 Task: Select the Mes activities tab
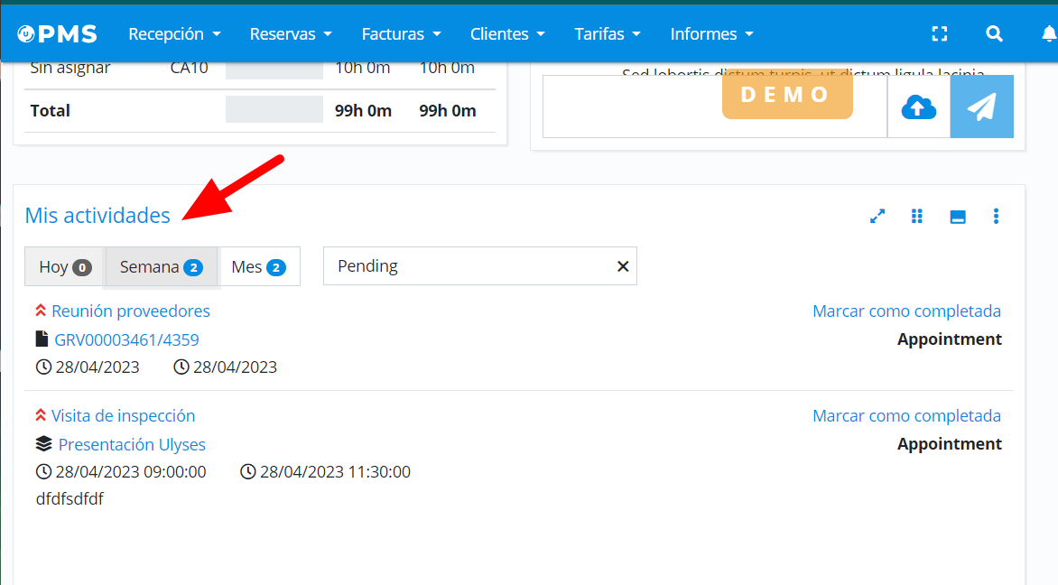point(258,267)
